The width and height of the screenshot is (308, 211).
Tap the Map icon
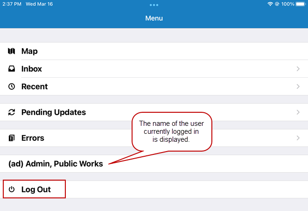click(12, 51)
